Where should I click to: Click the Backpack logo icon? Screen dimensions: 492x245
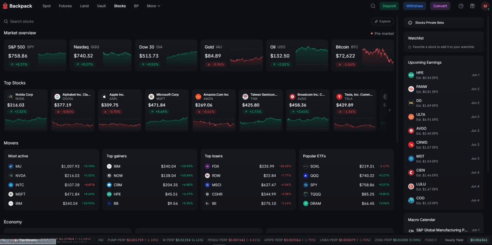[x=5, y=6]
